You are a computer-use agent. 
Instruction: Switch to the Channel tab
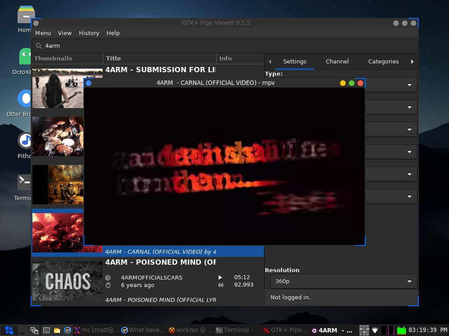337,61
